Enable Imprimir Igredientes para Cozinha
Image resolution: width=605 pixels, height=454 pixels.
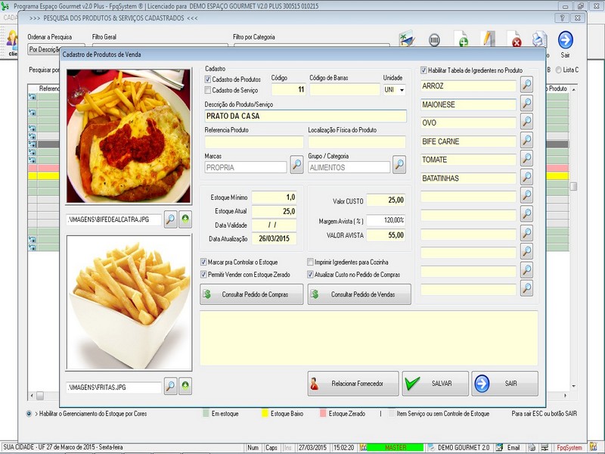[x=310, y=262]
